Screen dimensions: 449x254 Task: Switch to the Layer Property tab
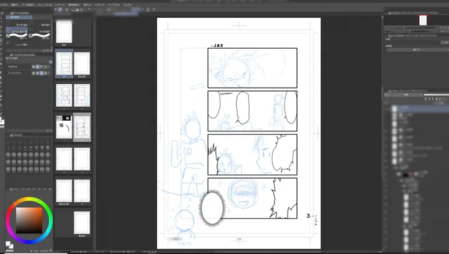point(396,36)
